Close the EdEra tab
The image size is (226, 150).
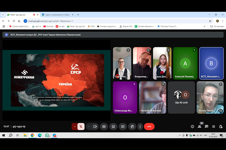coord(73,15)
